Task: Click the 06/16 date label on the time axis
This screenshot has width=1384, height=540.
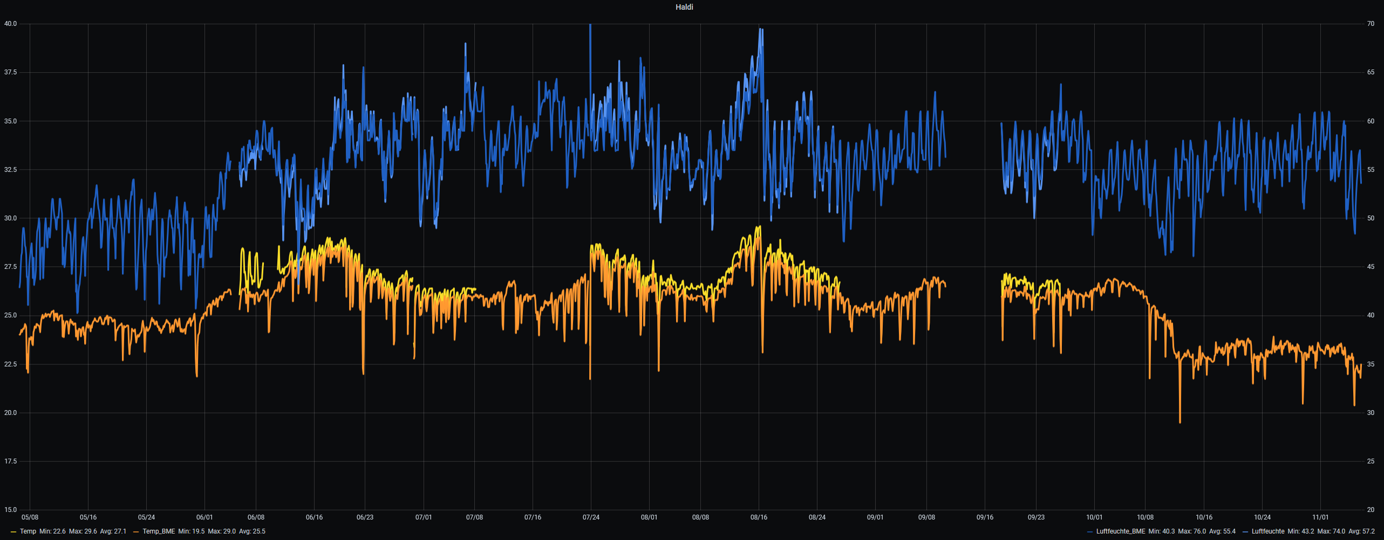Action: point(314,517)
